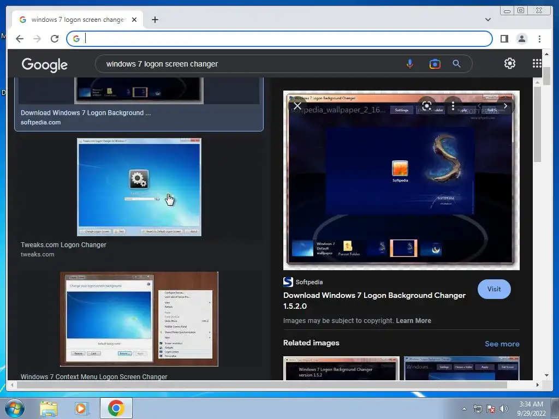Image resolution: width=559 pixels, height=419 pixels.
Task: Go to the next preview image
Action: 505,106
